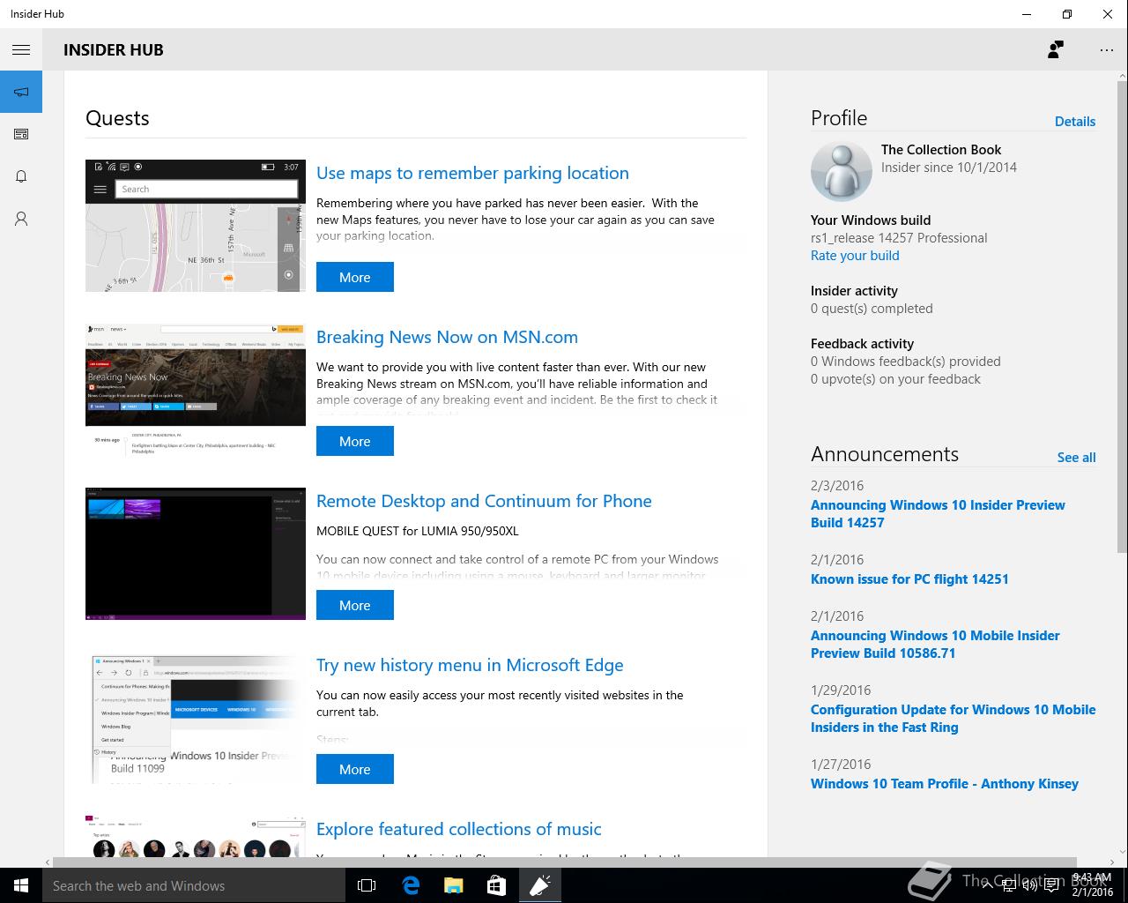The width and height of the screenshot is (1128, 903).
Task: Open Task View on the taskbar
Action: pos(367,885)
